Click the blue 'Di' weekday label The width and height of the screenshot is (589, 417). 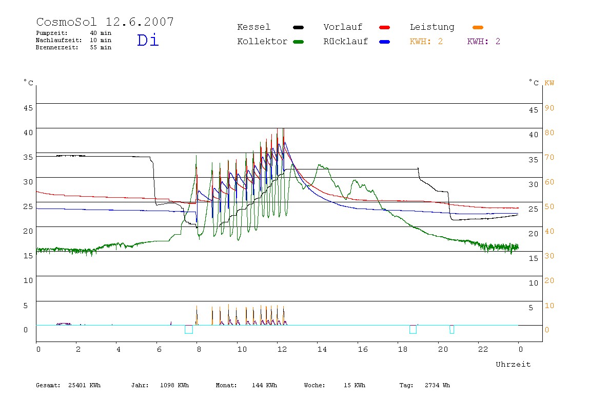[x=148, y=40]
